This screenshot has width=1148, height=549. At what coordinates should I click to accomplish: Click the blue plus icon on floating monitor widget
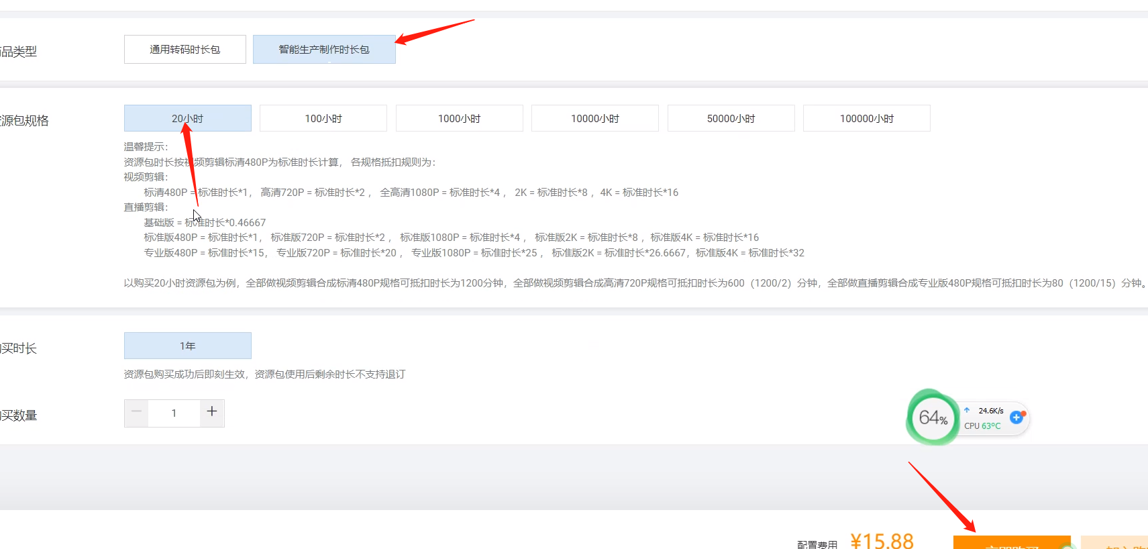[x=1016, y=417]
